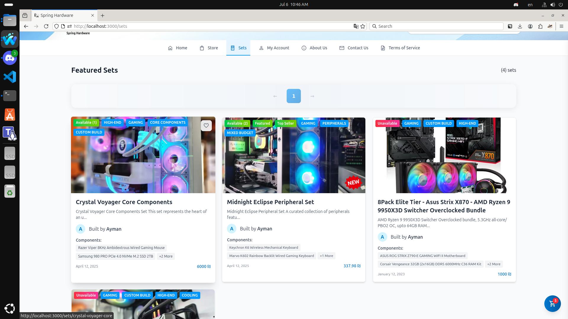Open a new browser tab

point(103,15)
